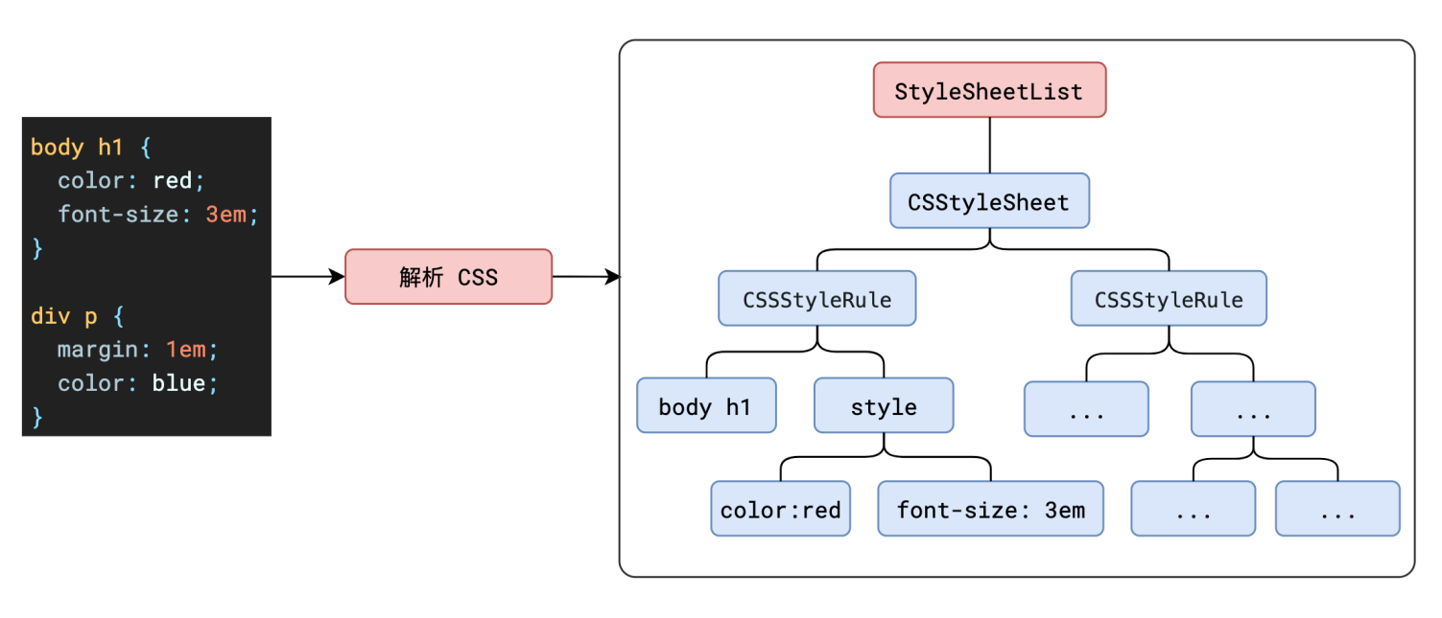Click the arrow between code and parser
The width and height of the screenshot is (1442, 618).
[307, 276]
